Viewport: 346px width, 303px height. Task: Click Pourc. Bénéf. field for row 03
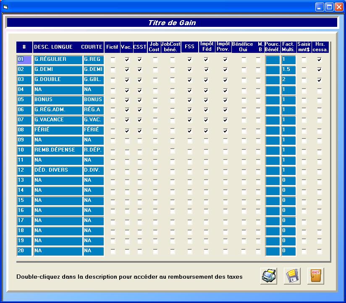(273, 80)
